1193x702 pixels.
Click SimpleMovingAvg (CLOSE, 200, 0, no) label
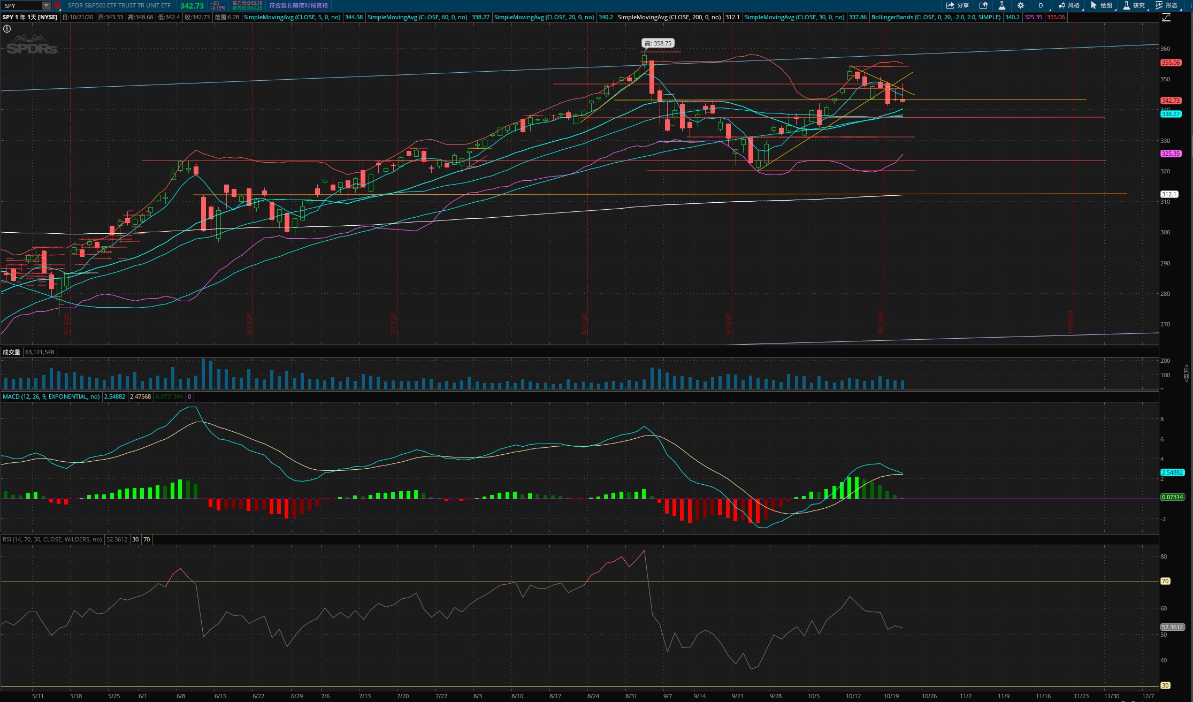[x=669, y=17]
